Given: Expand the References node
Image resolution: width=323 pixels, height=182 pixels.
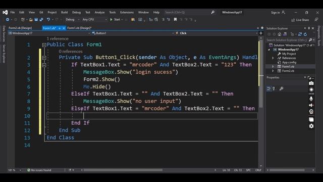Looking at the screenshot, I should 273,58.
